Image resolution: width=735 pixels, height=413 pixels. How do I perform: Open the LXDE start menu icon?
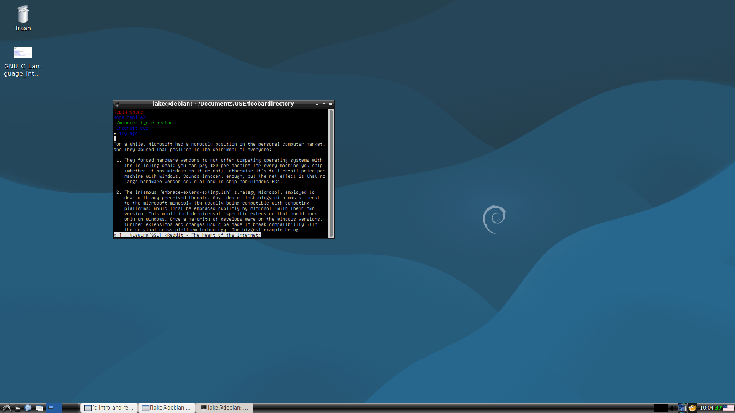pyautogui.click(x=6, y=408)
